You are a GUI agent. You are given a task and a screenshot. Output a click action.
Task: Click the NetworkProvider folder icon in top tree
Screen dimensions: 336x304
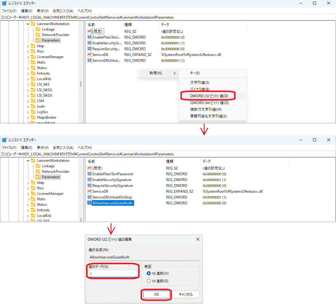(x=38, y=35)
